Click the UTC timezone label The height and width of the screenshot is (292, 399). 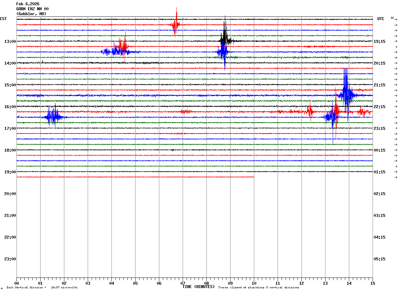tap(381, 19)
